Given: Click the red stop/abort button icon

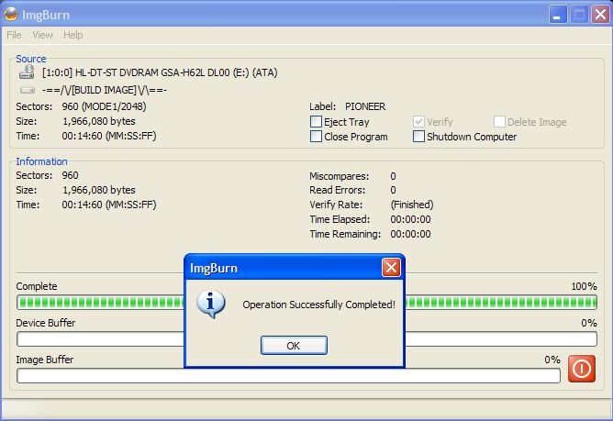Looking at the screenshot, I should point(581,368).
